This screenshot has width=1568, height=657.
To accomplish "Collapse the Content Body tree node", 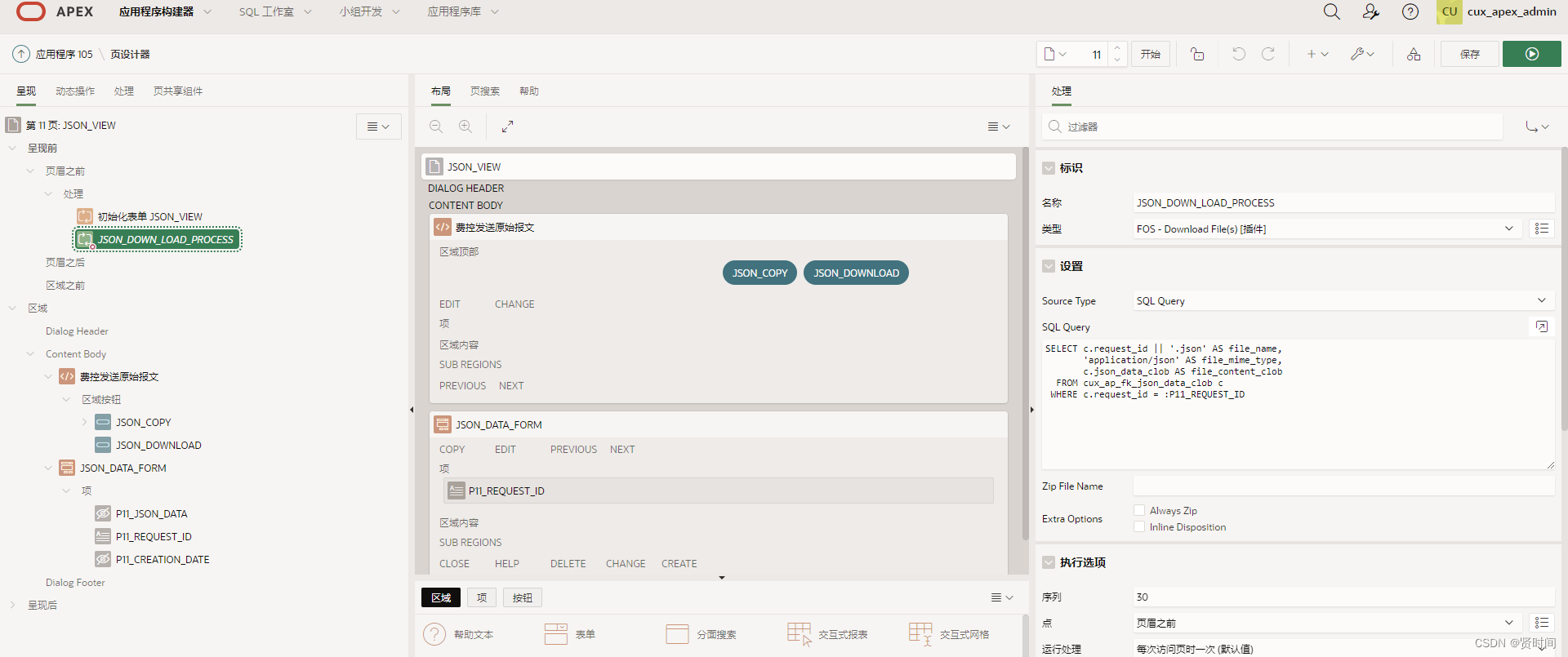I will (x=30, y=353).
